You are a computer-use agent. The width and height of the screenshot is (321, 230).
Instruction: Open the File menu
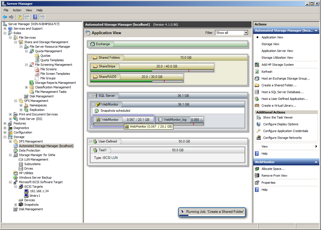point(6,10)
